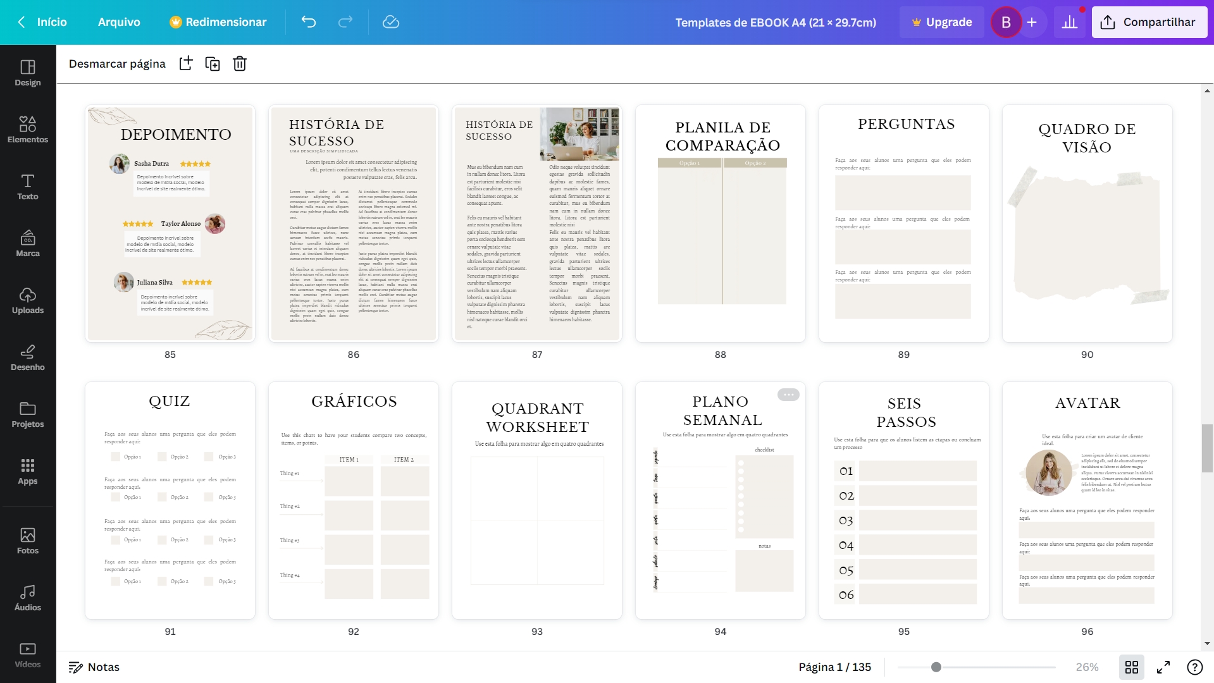This screenshot has height=683, width=1214.
Task: Select page 87 thumbnail with photo
Action: click(537, 224)
